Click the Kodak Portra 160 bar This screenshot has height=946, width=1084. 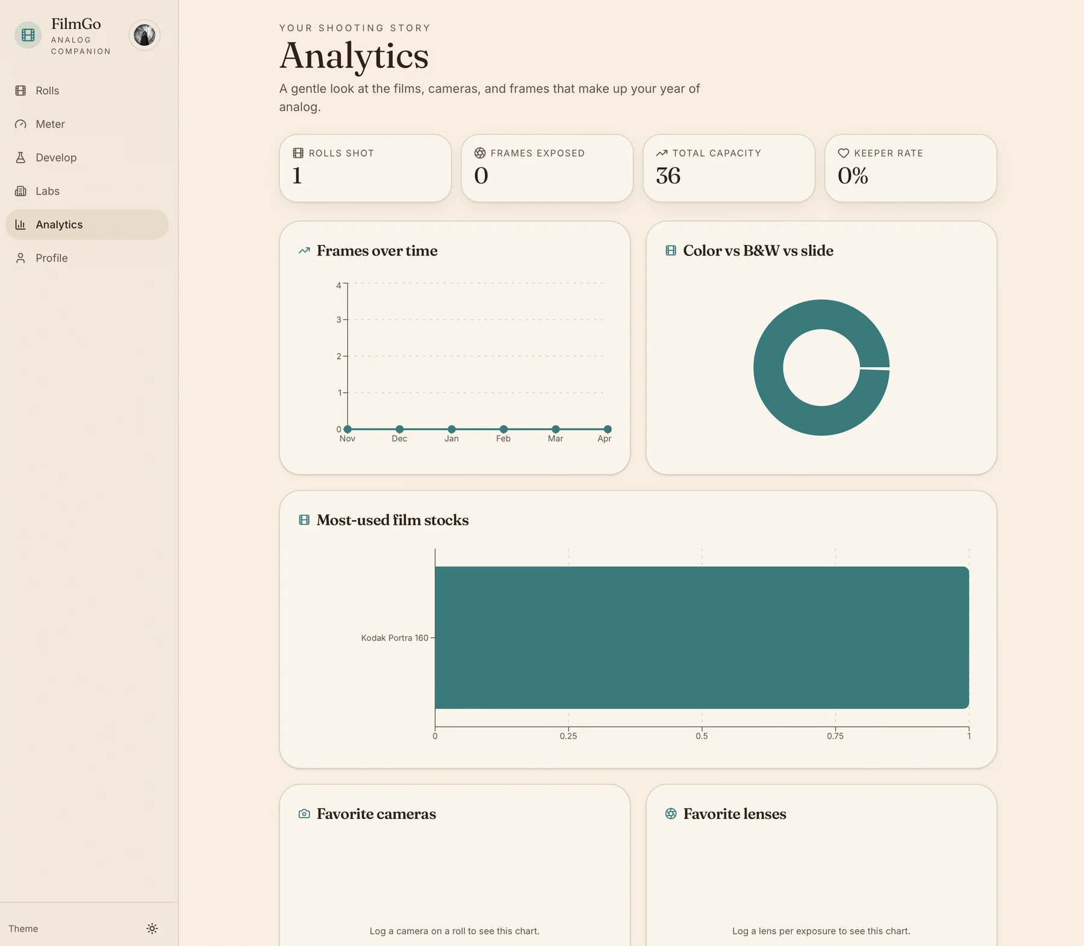pyautogui.click(x=702, y=637)
